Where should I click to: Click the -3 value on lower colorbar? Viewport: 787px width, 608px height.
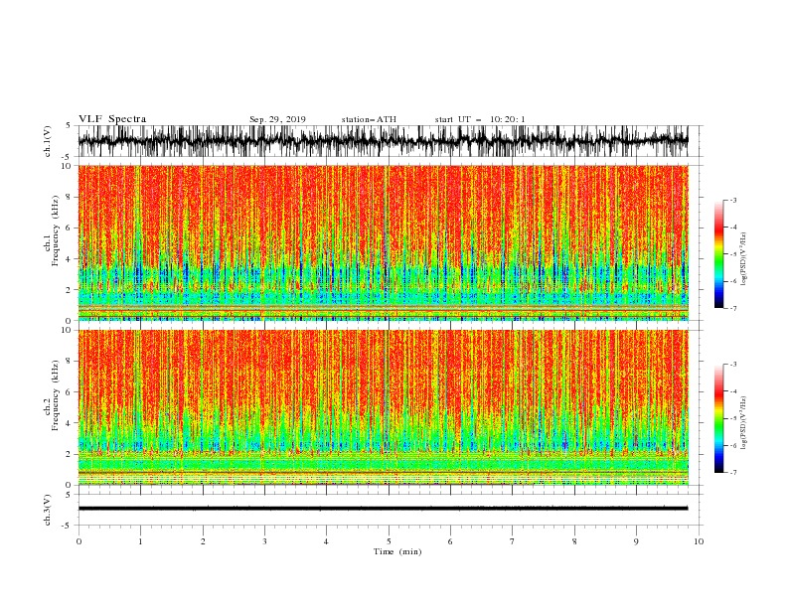[x=733, y=365]
